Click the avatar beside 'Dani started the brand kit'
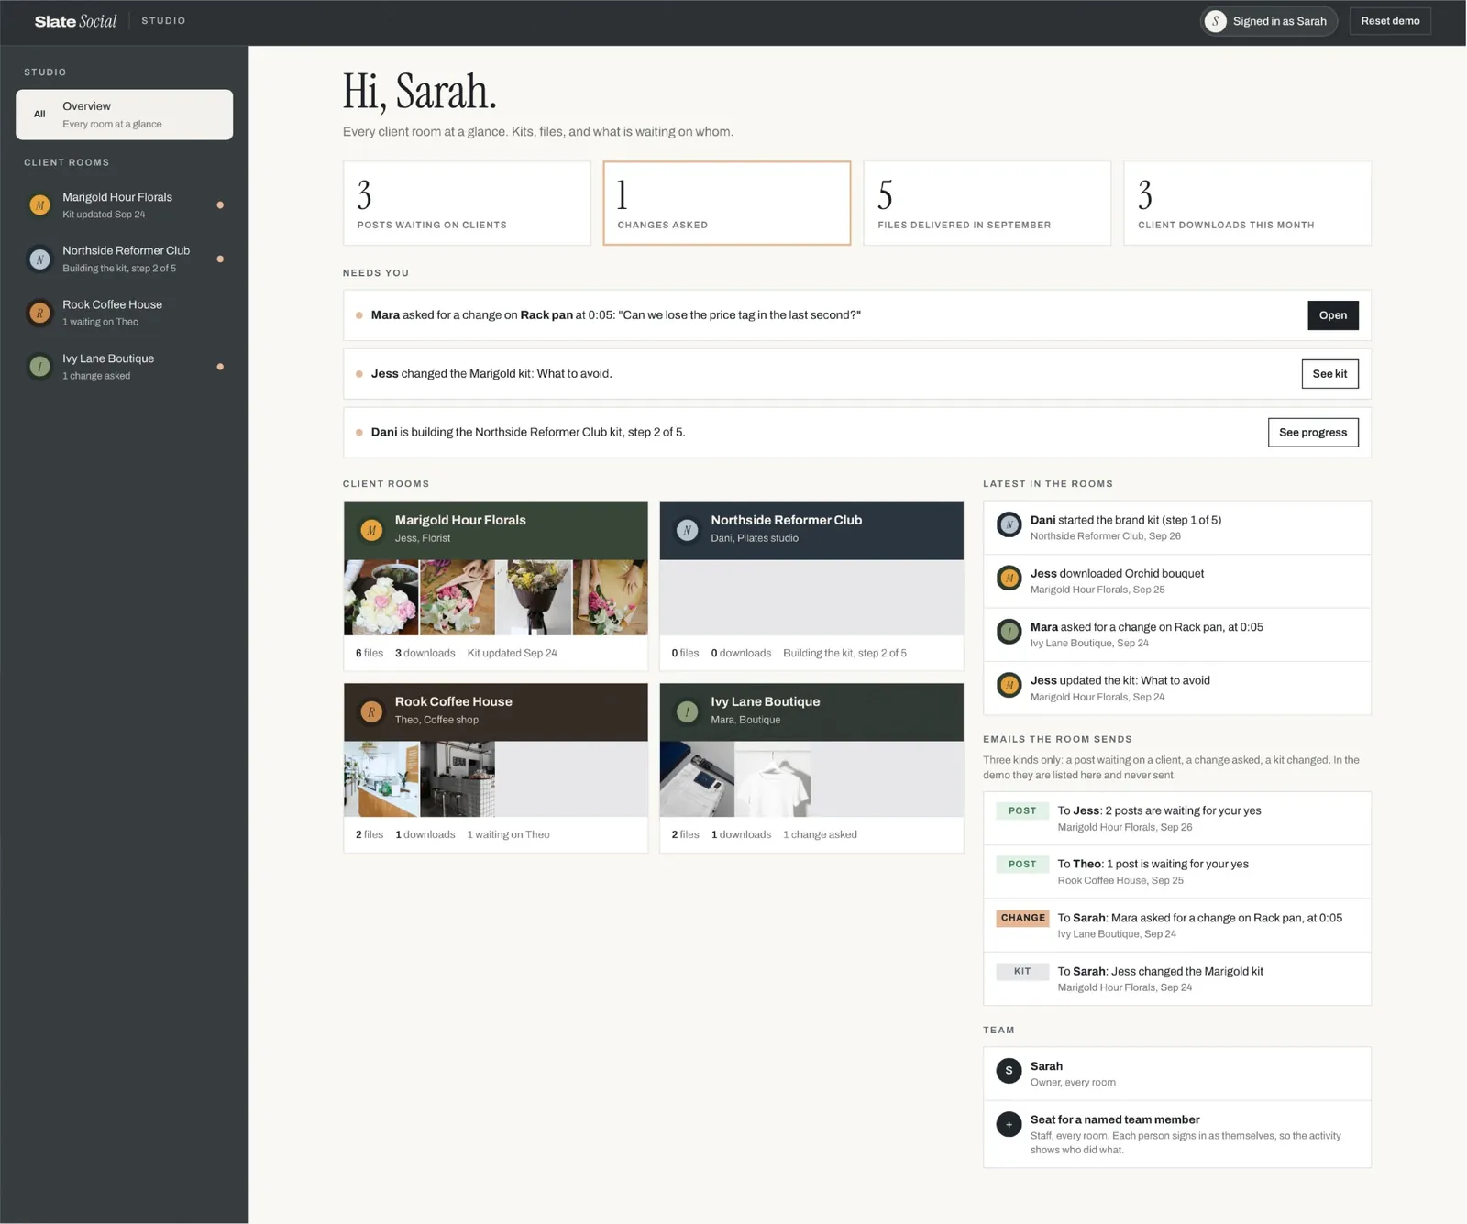 tap(1009, 525)
